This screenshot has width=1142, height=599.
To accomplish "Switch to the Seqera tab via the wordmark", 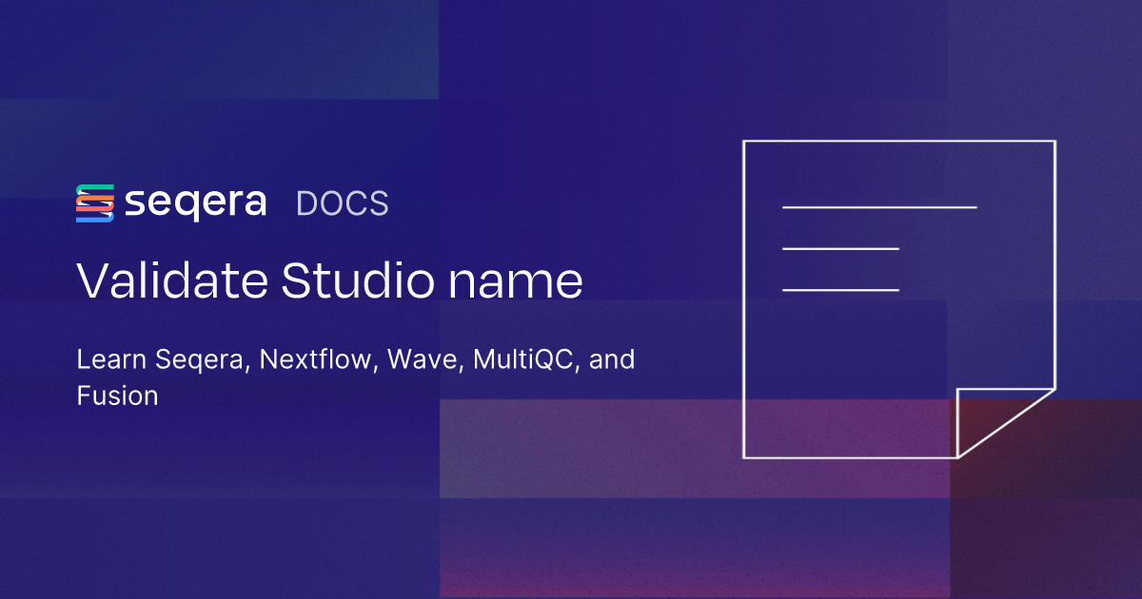I will pos(197,203).
